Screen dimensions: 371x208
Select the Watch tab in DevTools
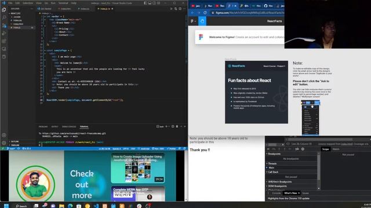click(x=336, y=149)
